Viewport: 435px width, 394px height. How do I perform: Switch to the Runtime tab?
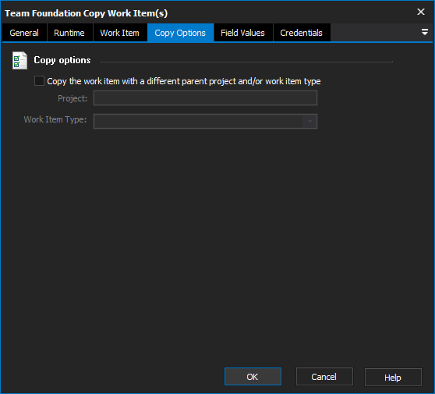tap(69, 33)
